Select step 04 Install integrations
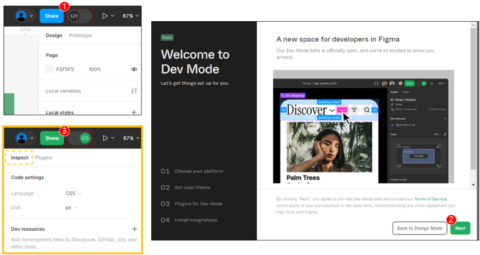Screen dimensions: 480x255 point(189,220)
